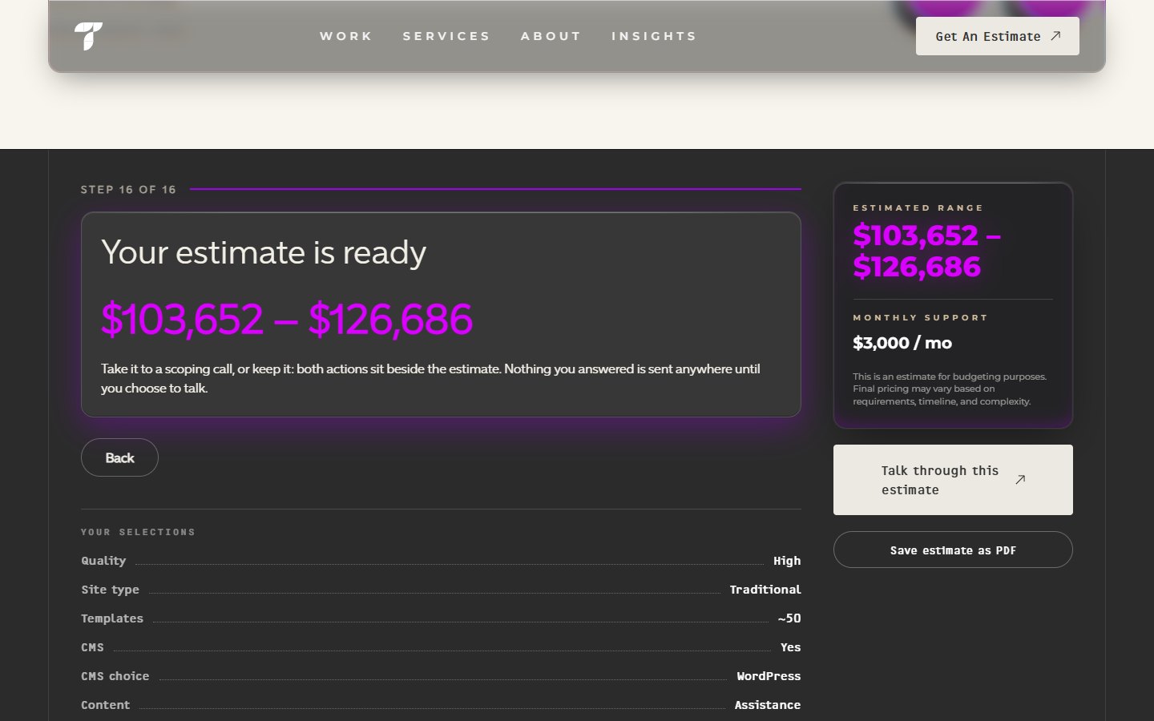Click the Step 16 of 16 label
This screenshot has height=721, width=1154.
[x=128, y=190]
